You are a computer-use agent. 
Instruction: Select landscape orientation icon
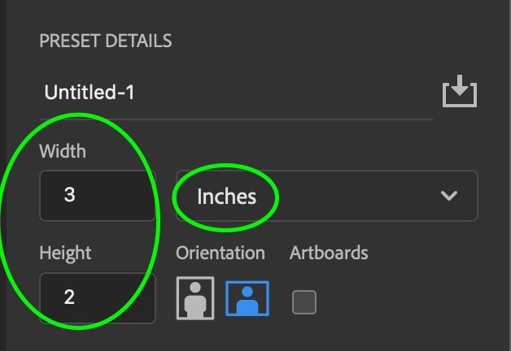(x=247, y=298)
